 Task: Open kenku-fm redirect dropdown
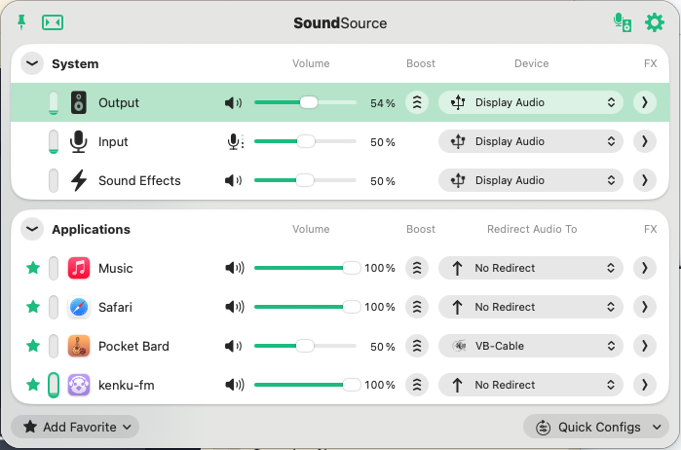point(531,385)
